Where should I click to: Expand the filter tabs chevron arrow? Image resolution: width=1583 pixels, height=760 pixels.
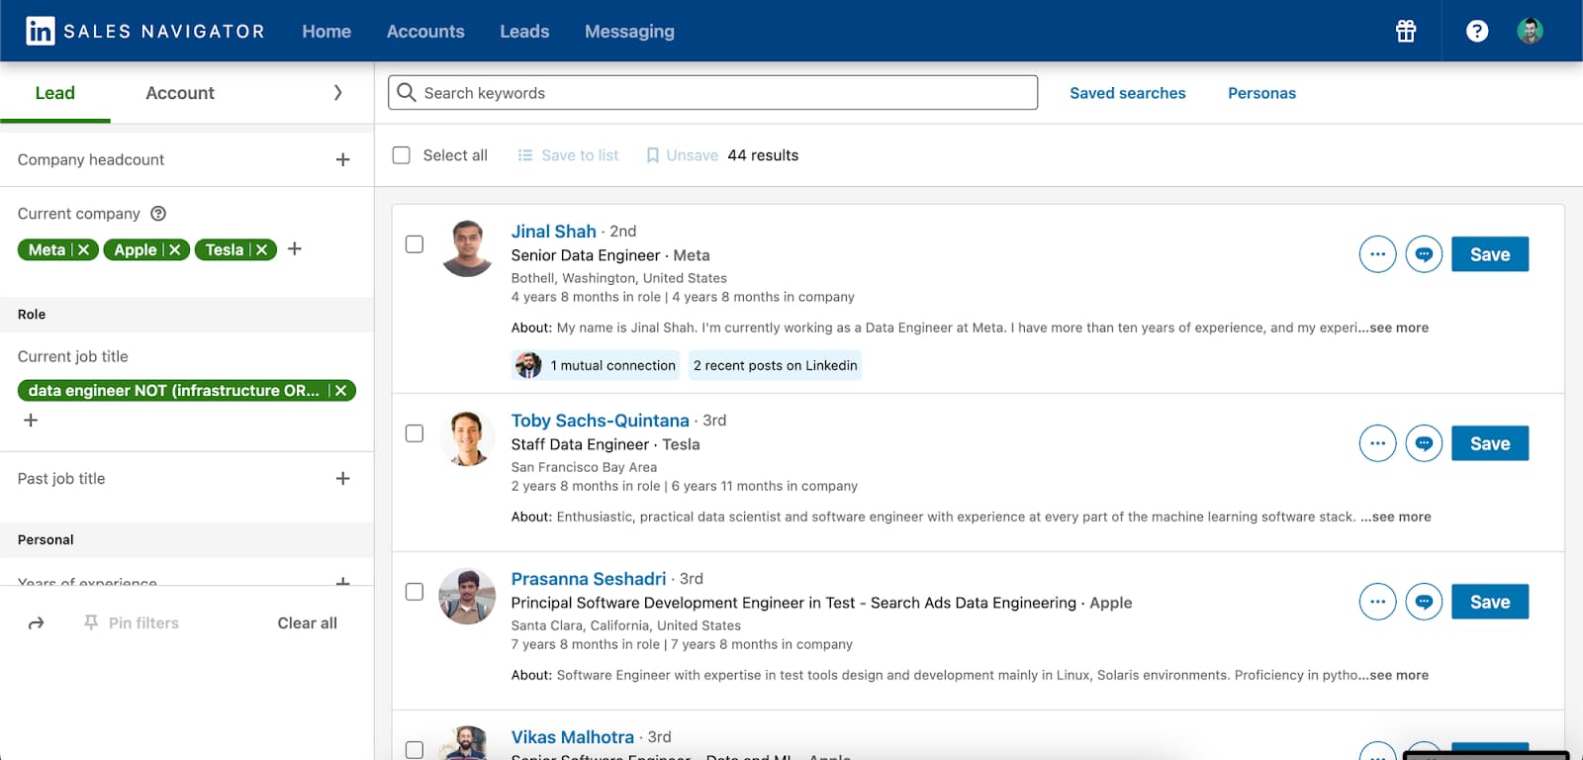coord(337,92)
